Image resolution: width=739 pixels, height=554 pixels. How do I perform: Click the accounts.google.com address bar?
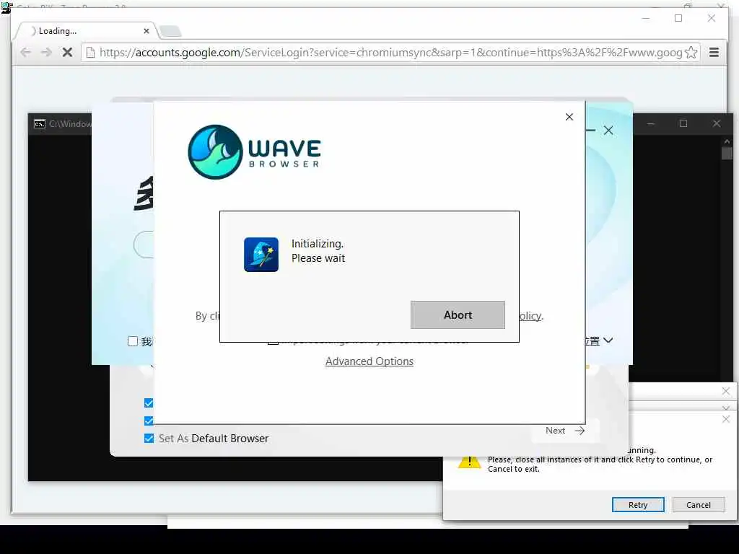pyautogui.click(x=390, y=52)
